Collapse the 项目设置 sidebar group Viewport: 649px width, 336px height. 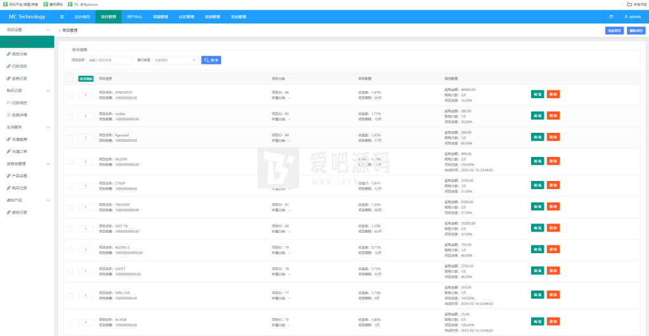27,30
